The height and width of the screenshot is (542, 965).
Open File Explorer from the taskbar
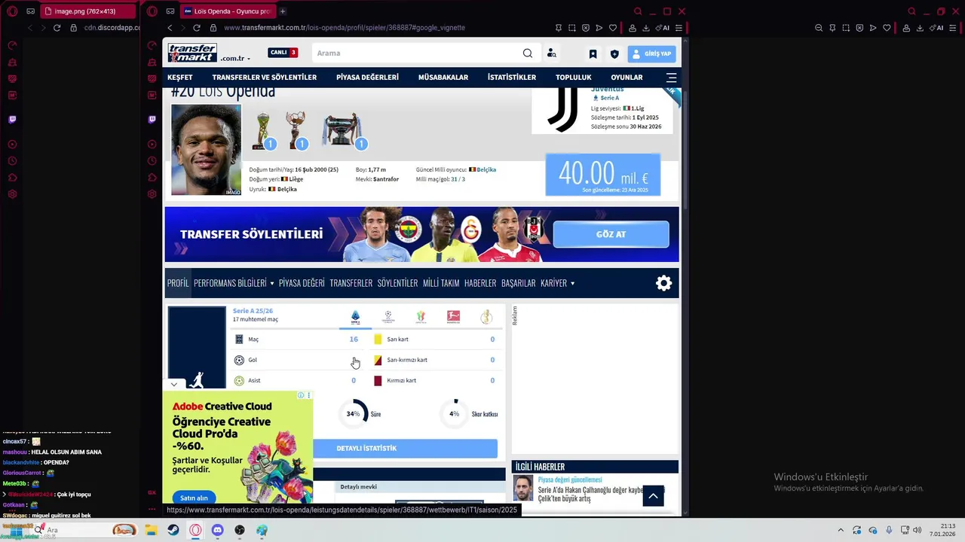point(152,530)
